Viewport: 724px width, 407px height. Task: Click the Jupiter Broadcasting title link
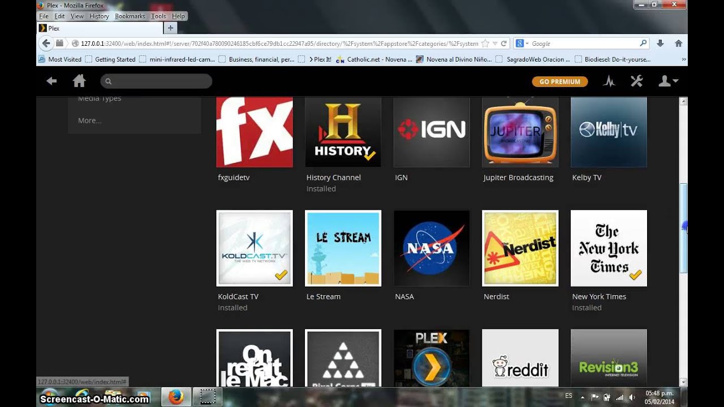[518, 177]
